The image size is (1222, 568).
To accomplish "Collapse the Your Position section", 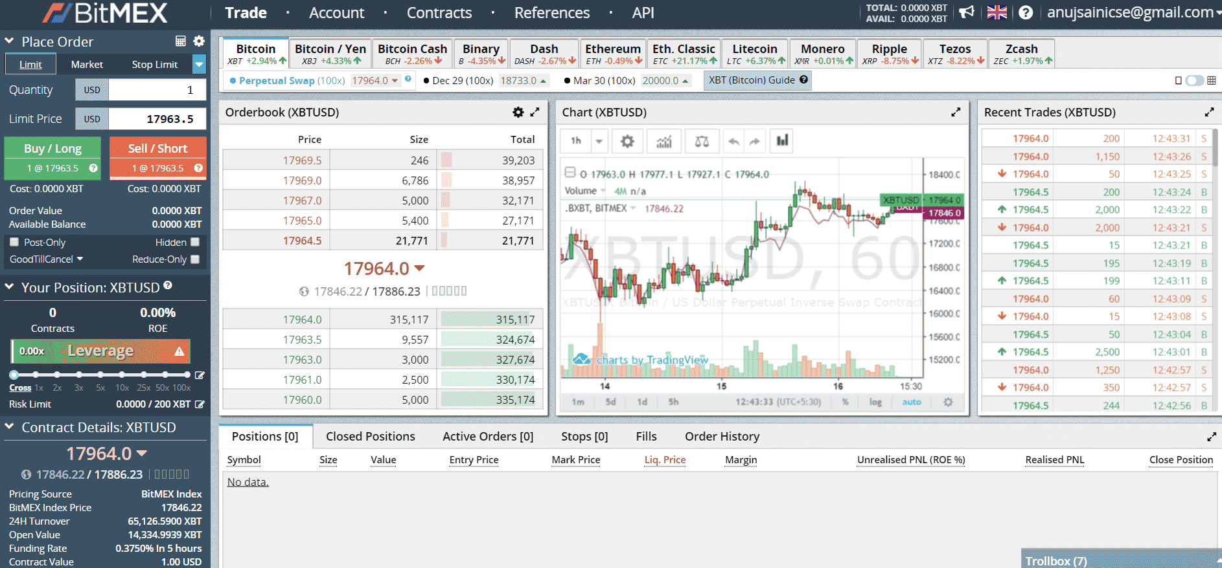I will (x=10, y=287).
